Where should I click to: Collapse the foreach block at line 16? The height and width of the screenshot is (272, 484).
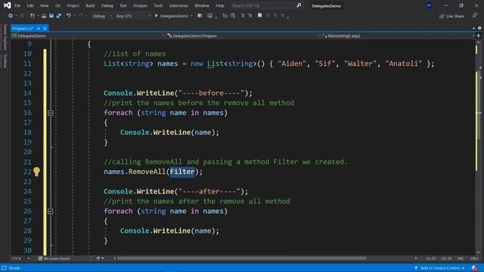[x=51, y=113]
